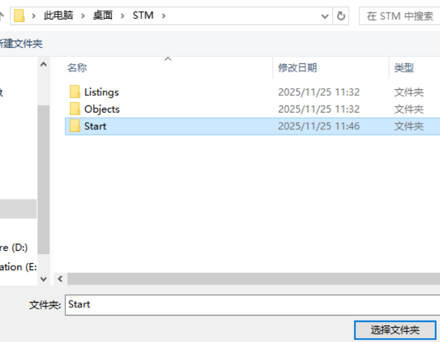Sort by 修改日期 column header
Image resolution: width=440 pixels, height=342 pixels.
(x=297, y=68)
